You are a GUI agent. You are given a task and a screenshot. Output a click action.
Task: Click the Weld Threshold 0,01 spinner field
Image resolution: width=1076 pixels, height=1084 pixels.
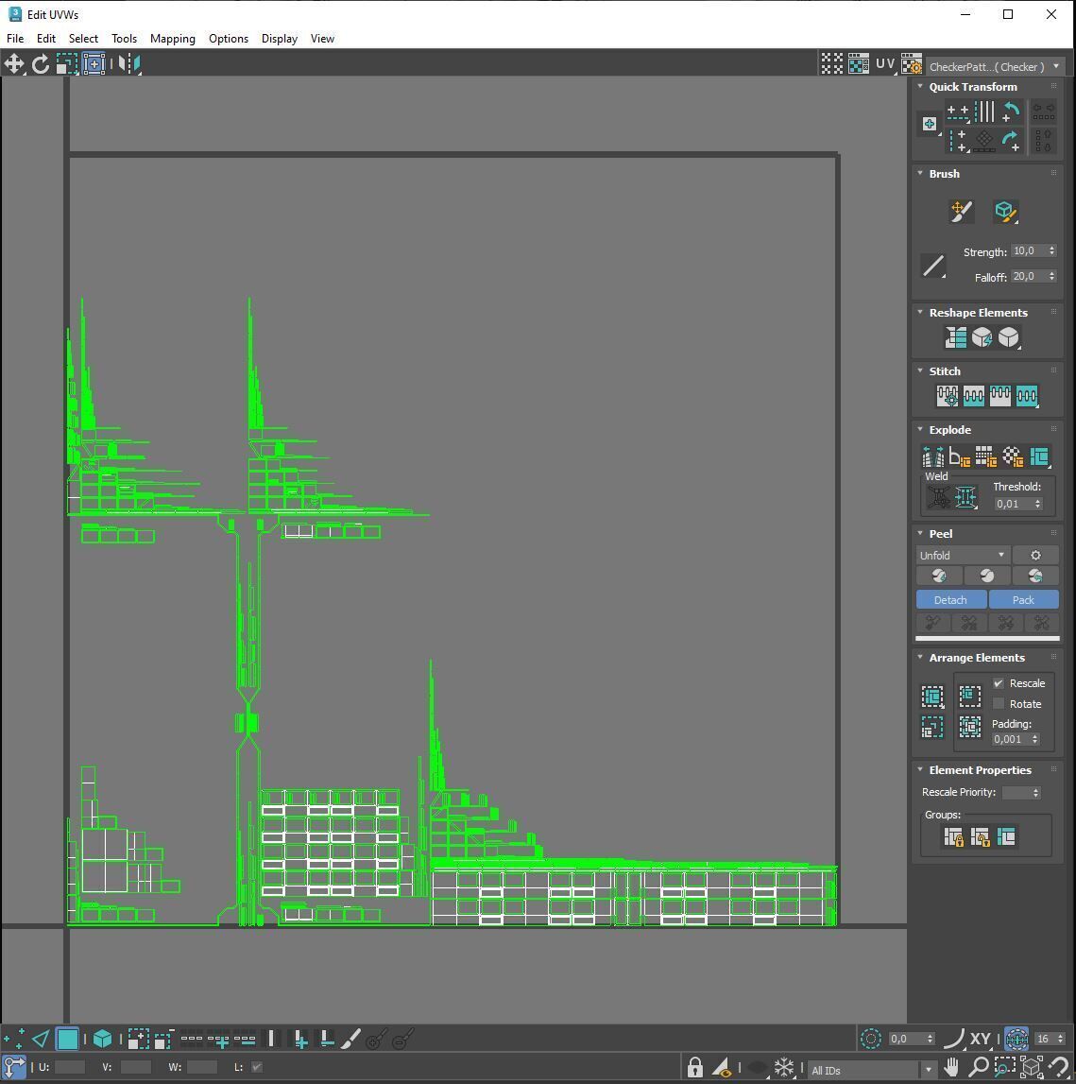click(1017, 504)
